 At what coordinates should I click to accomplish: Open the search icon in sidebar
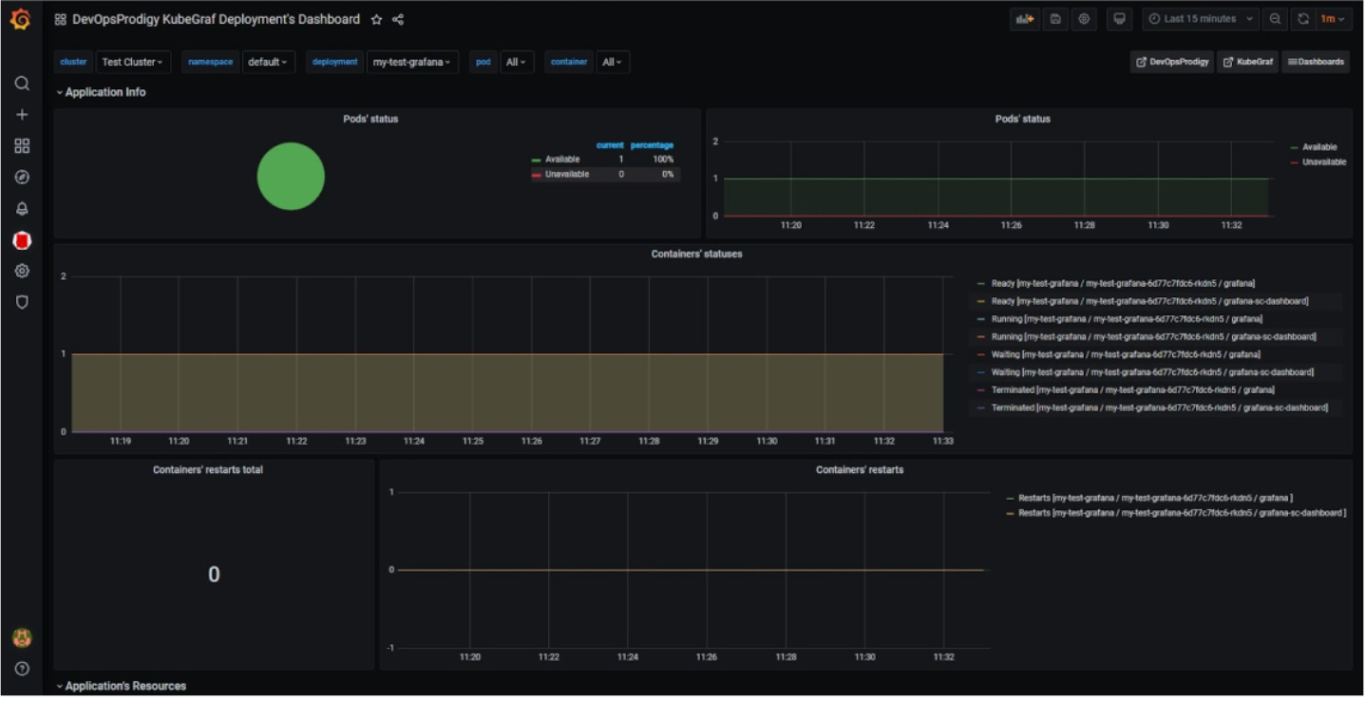point(22,84)
